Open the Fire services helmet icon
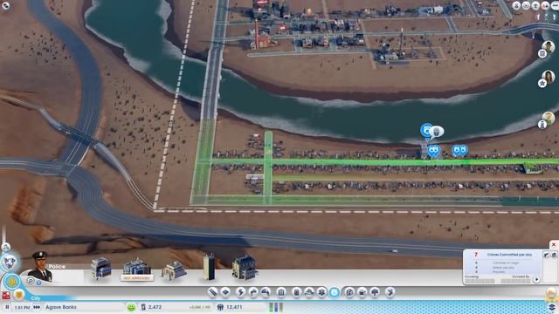Image resolution: width=559 pixels, height=314 pixels. [309, 292]
